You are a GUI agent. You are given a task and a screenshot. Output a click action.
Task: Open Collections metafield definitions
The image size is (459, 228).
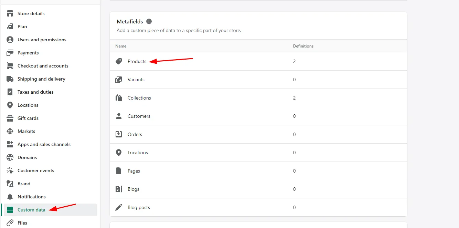pos(139,98)
